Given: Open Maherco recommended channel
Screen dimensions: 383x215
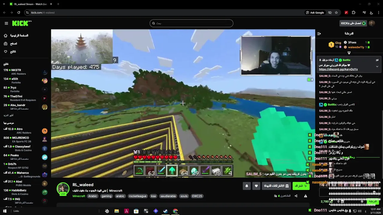Looking at the screenshot, I should (x=25, y=174).
